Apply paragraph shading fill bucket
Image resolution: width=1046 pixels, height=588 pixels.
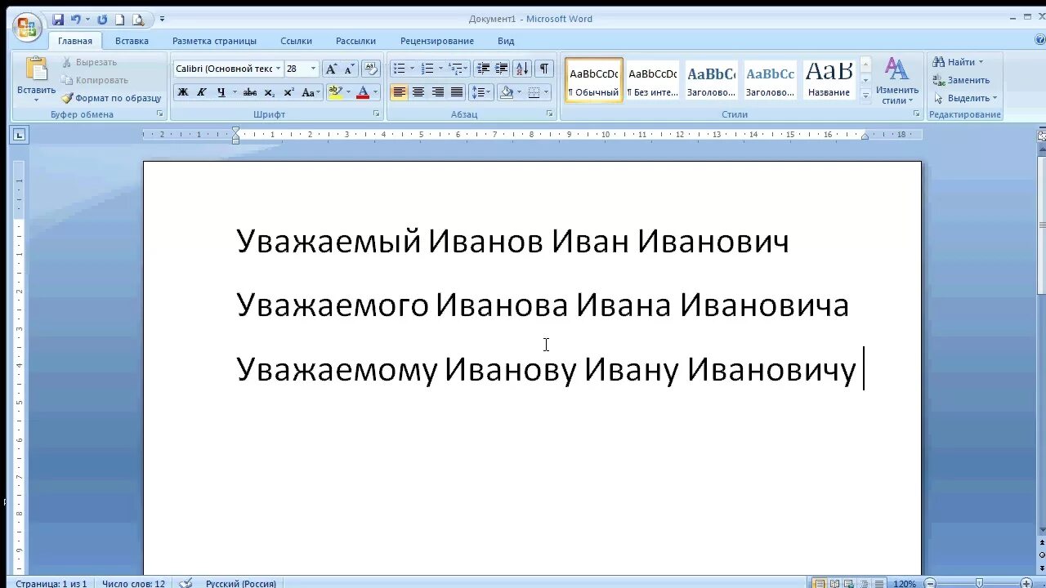tap(506, 92)
